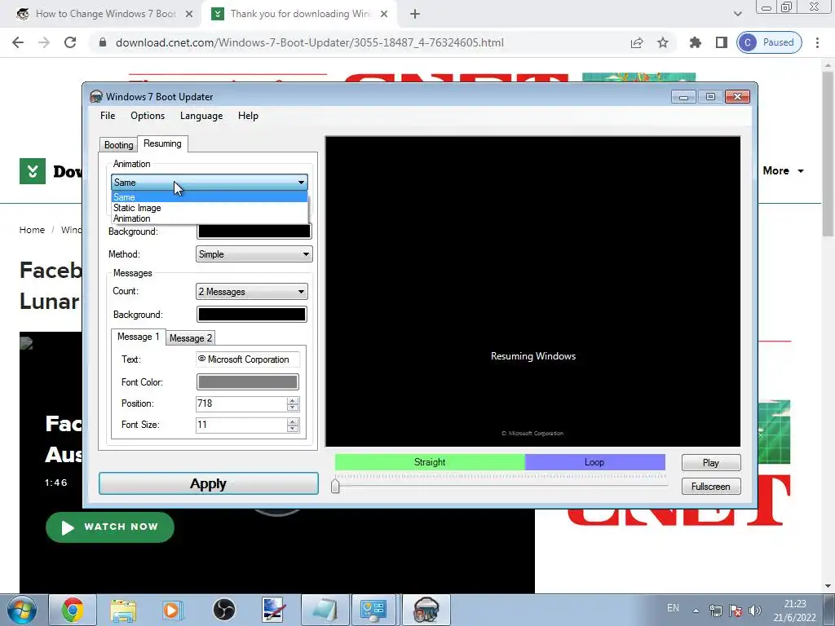Switch to 'How to Change Windows 7 Boot' tab
The width and height of the screenshot is (835, 626).
tap(105, 14)
